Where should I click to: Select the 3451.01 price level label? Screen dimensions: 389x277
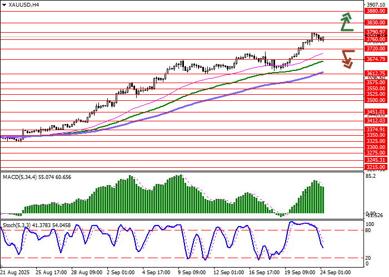pyautogui.click(x=376, y=111)
